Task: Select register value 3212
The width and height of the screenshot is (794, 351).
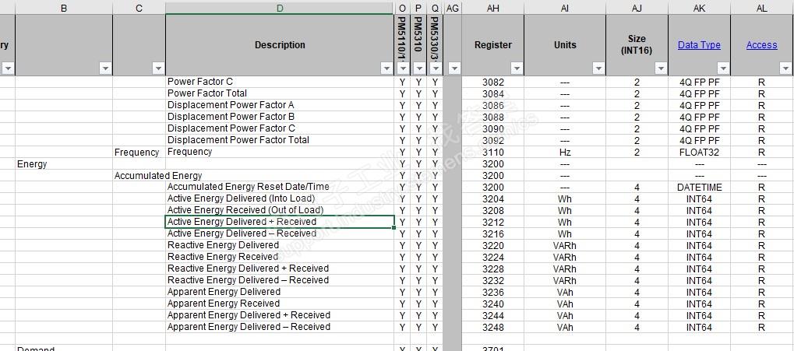Action: (492, 222)
